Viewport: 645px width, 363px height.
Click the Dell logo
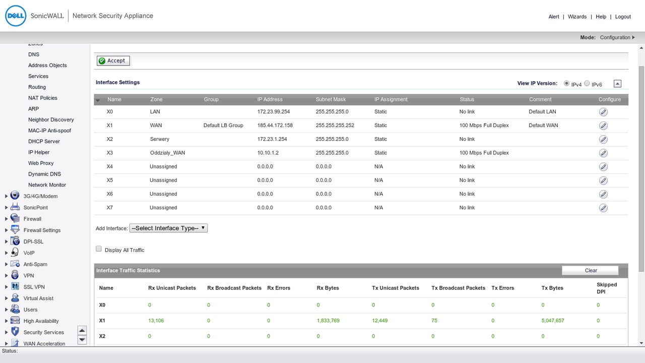16,16
